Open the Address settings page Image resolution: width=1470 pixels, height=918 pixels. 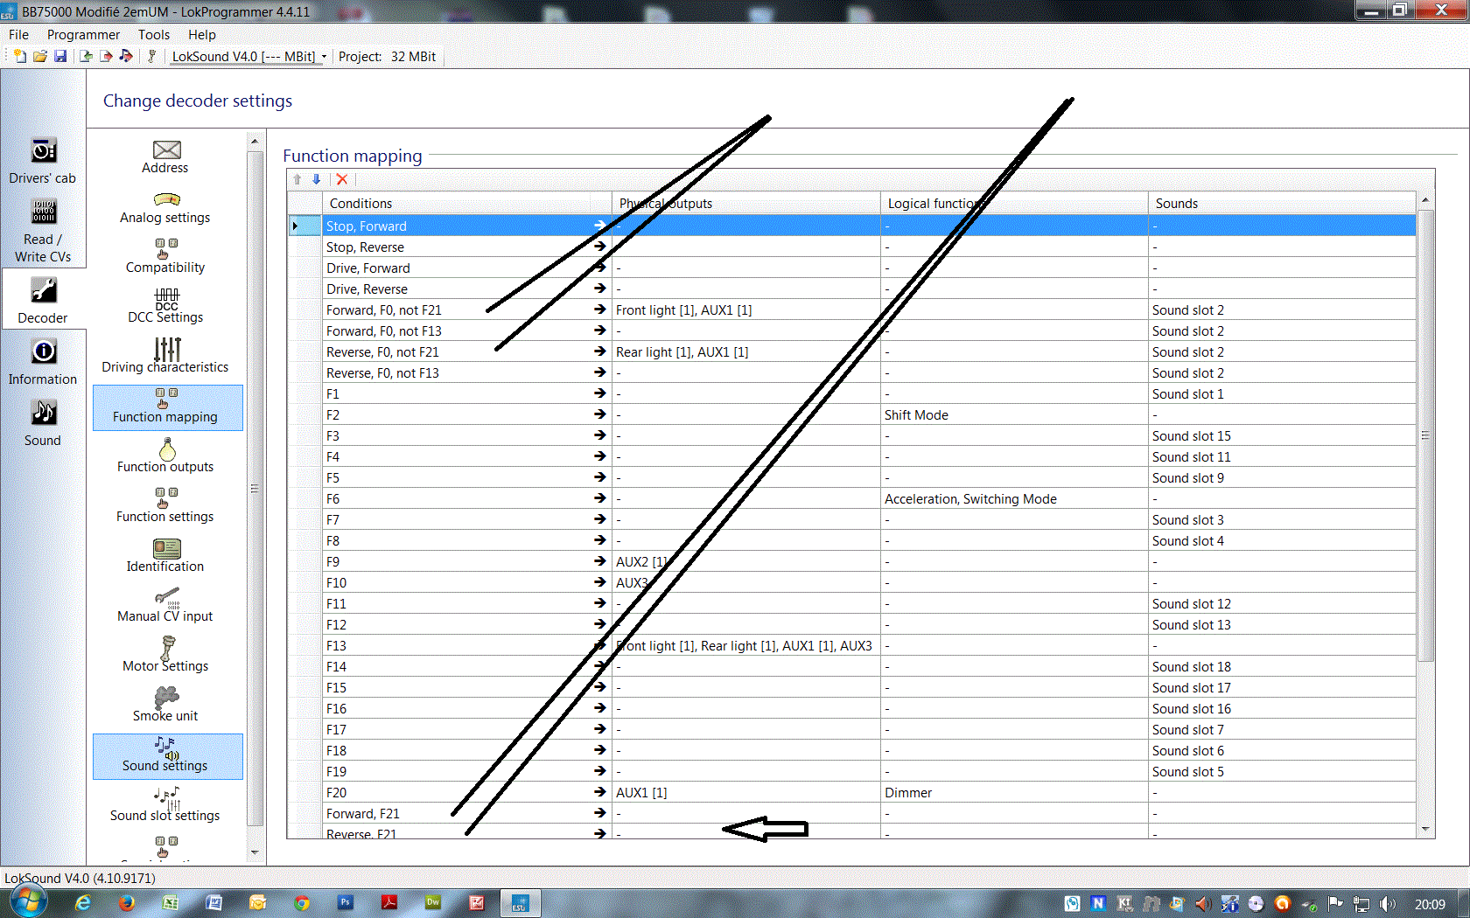pyautogui.click(x=165, y=157)
